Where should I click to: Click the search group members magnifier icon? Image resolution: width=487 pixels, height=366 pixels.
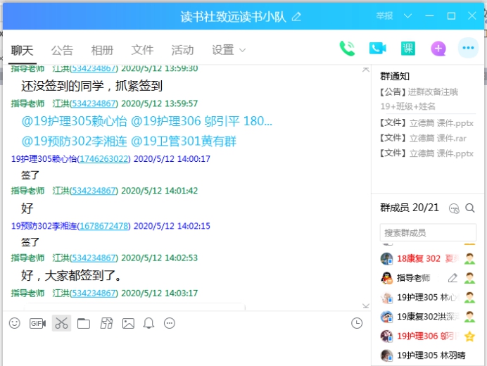point(470,208)
